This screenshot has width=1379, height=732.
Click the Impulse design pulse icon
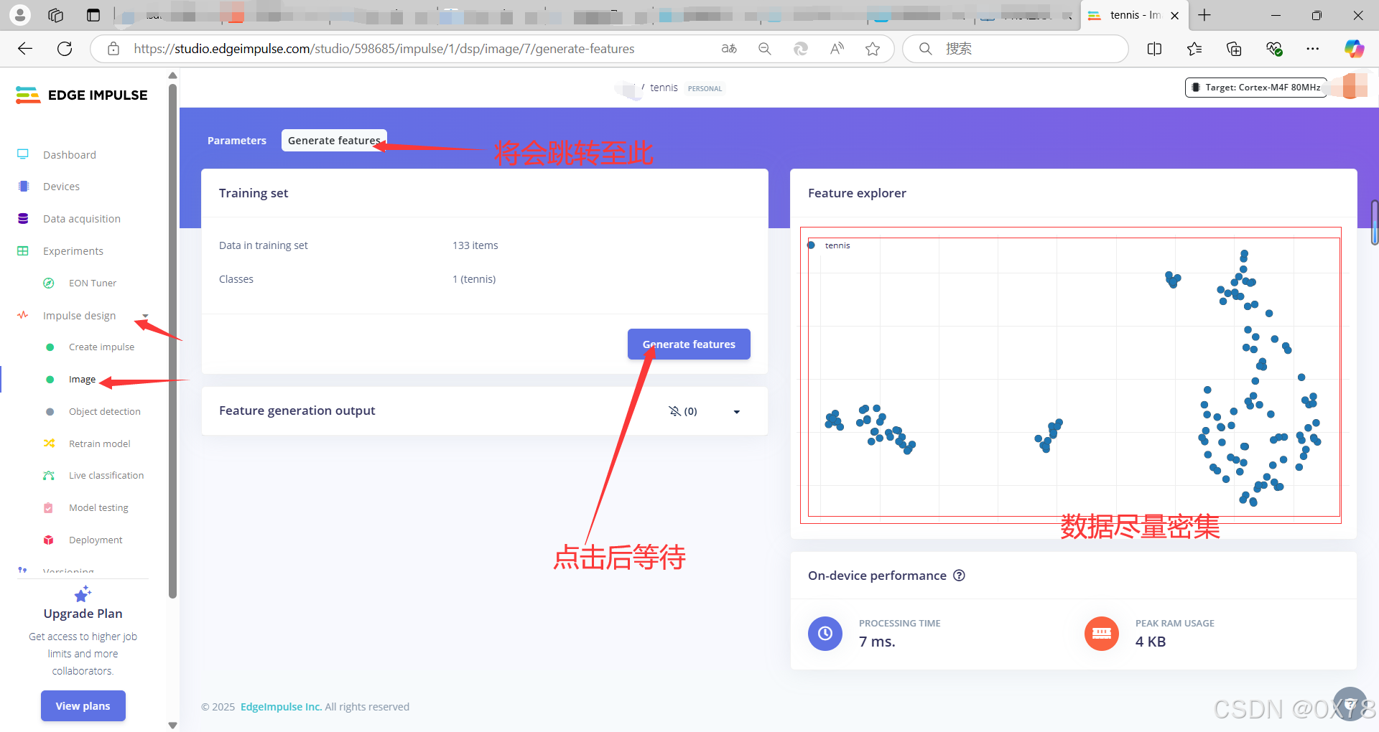23,315
